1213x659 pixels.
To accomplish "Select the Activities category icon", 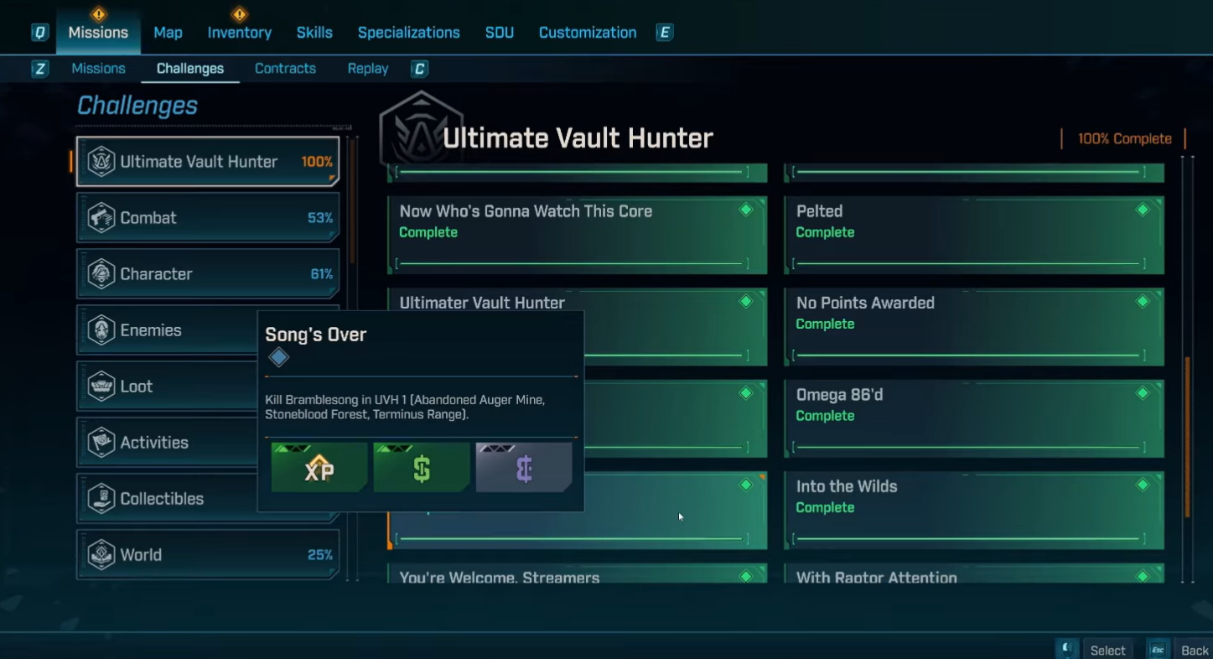I will (101, 443).
